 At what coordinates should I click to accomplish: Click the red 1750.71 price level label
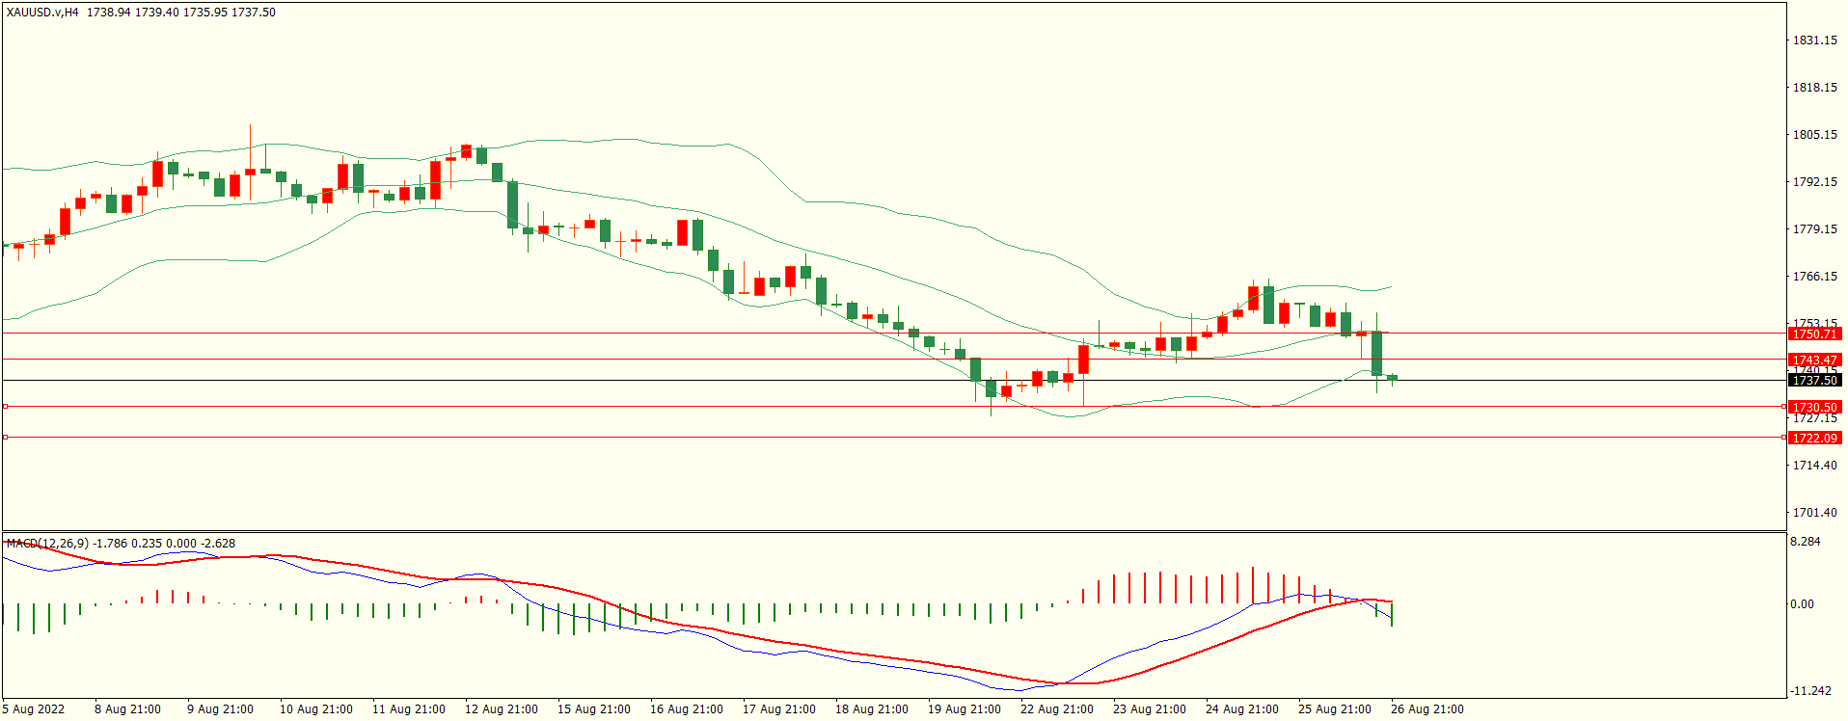[1814, 334]
